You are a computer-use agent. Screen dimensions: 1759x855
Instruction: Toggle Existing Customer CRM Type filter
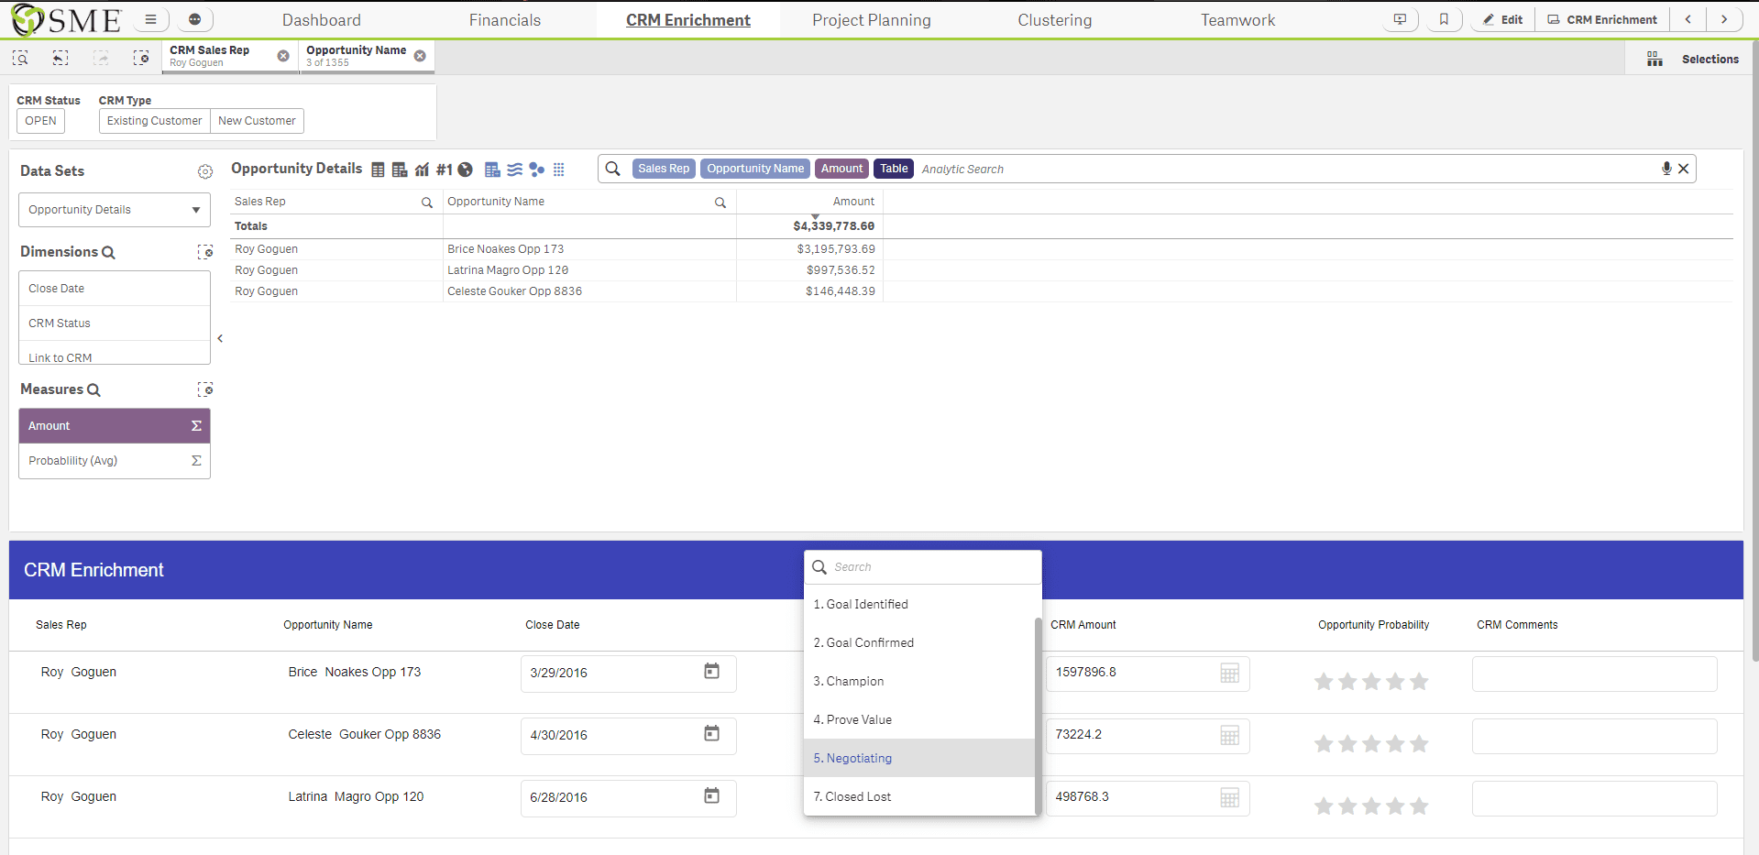coord(154,121)
